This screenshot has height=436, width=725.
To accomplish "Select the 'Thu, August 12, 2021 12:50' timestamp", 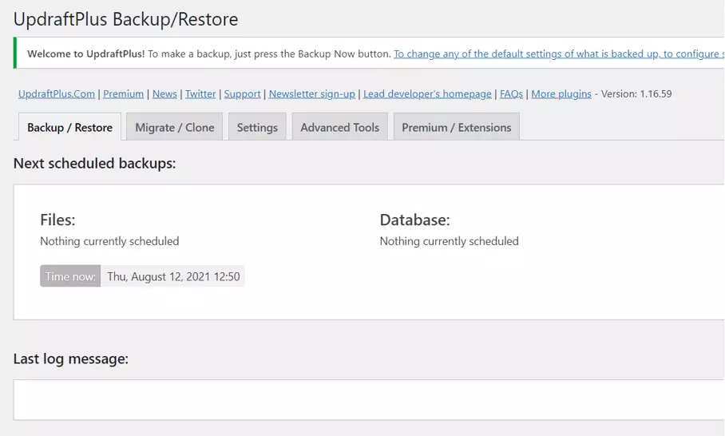I will (x=173, y=276).
